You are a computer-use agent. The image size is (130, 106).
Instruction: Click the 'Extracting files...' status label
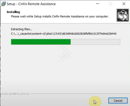22,29
